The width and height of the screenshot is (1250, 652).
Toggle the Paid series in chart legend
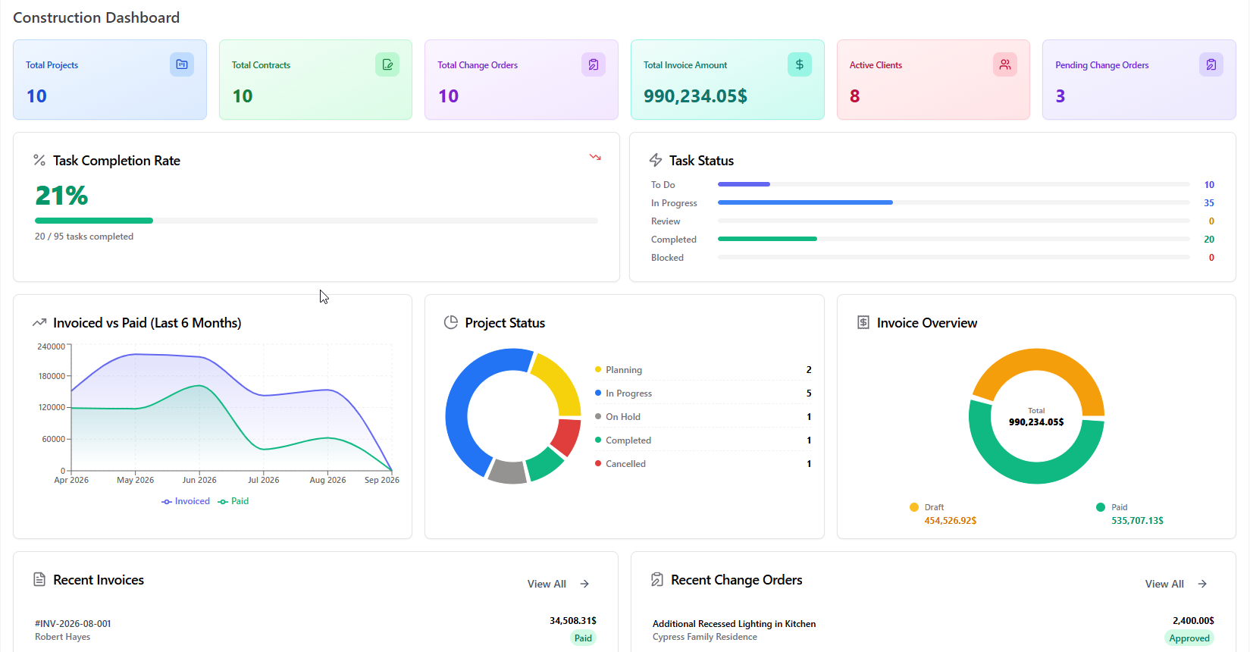pos(233,501)
